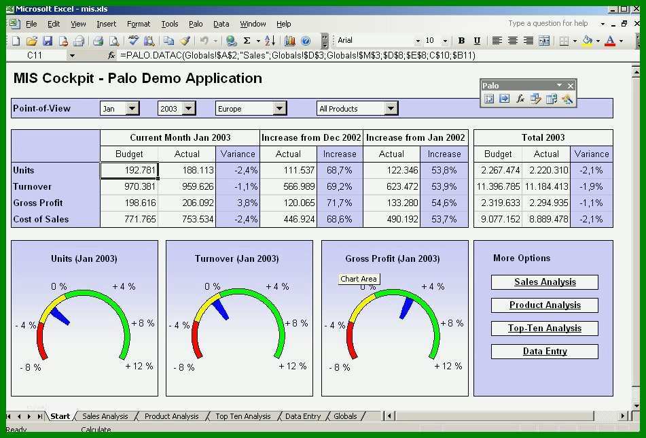The image size is (646, 438).
Task: Expand the font size 10 list
Action: tap(445, 40)
